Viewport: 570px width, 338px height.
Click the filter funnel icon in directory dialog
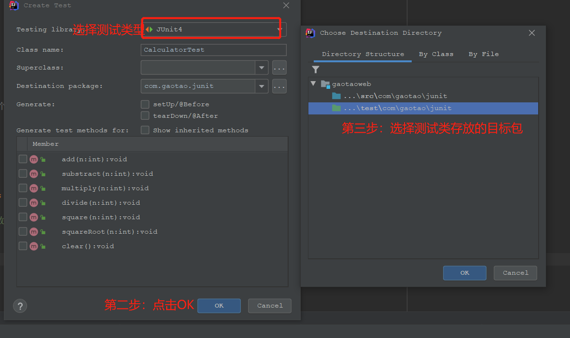[316, 69]
